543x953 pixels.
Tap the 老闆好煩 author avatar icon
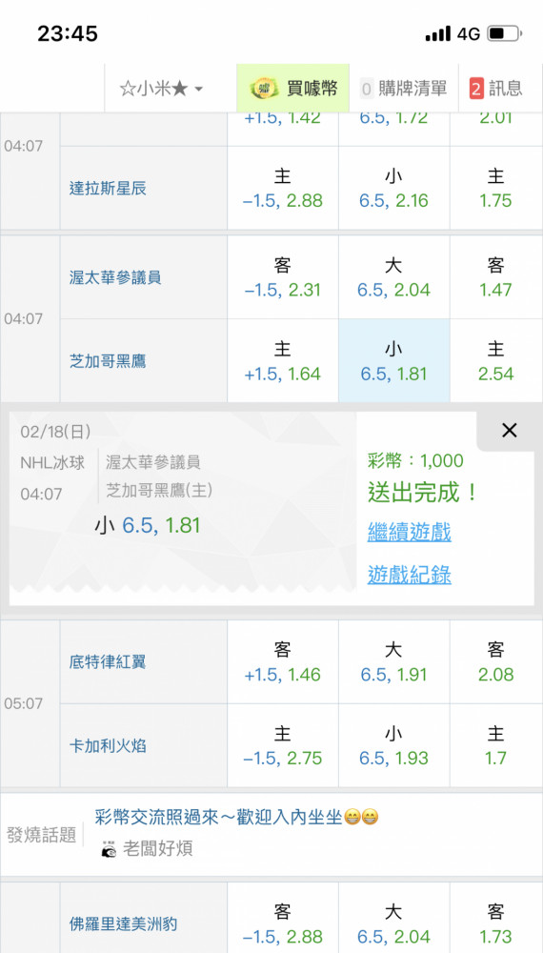[110, 849]
